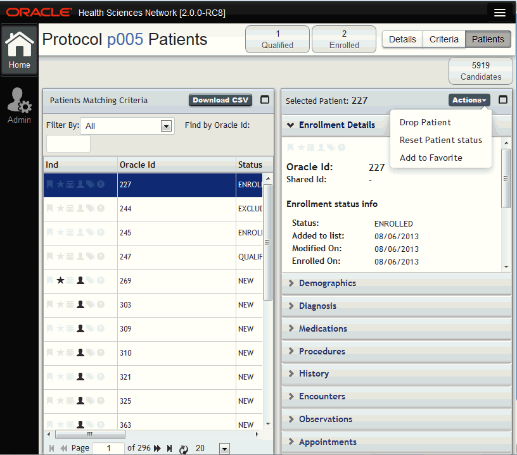Click the person icon in row 310

80,352
